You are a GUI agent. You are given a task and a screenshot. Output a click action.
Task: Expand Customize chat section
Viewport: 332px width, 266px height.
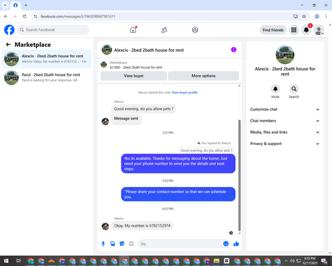coord(285,109)
